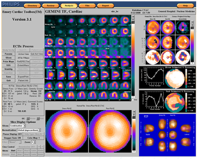Select the Rest Rb-82 large polar map
This screenshot has height=159, width=197.
110,132
